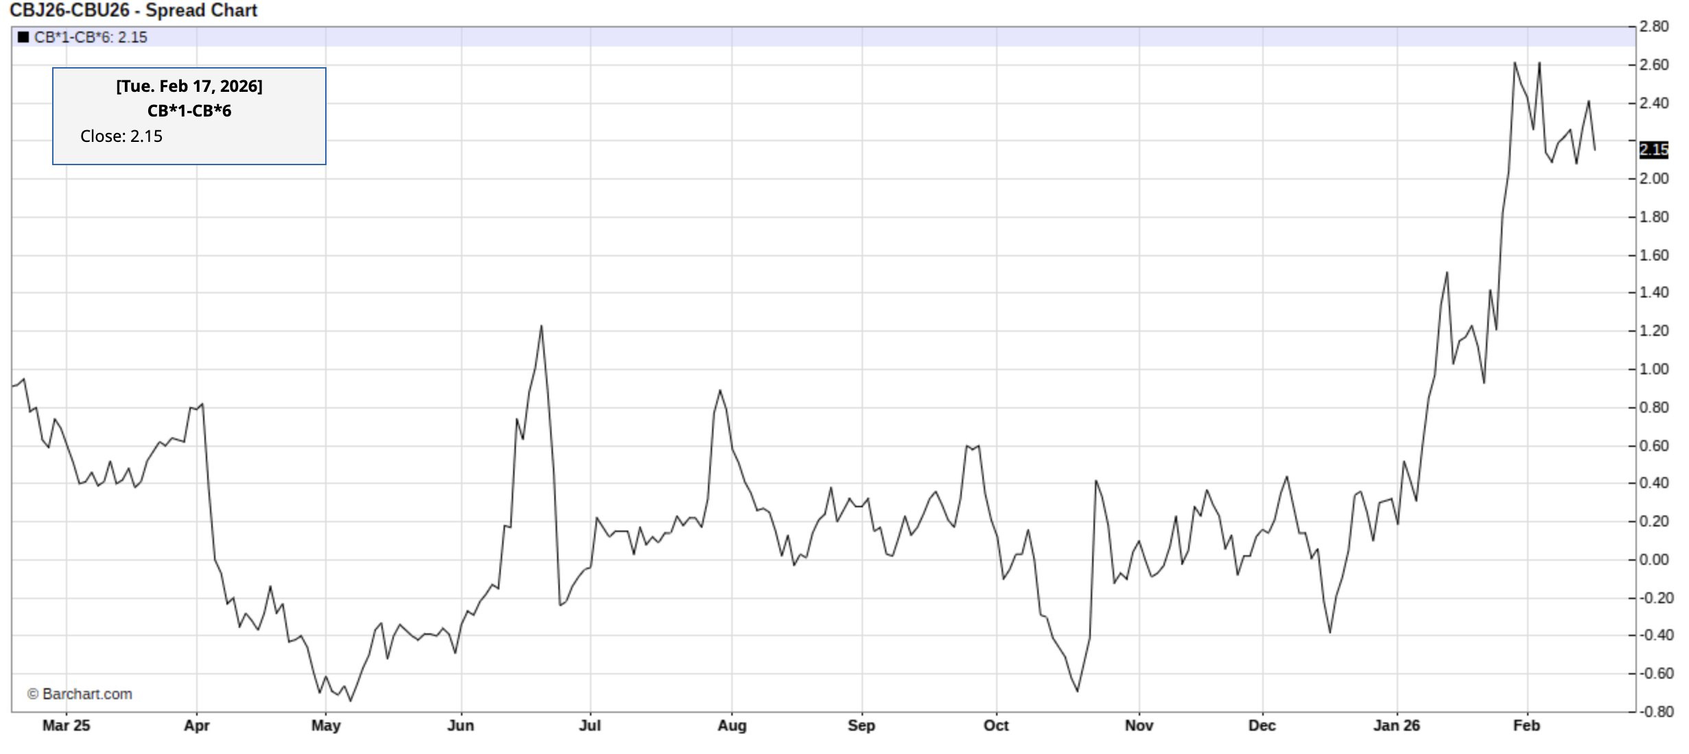This screenshot has height=754, width=1689.
Task: Click the 1.00 y-axis label
Action: coord(1654,369)
